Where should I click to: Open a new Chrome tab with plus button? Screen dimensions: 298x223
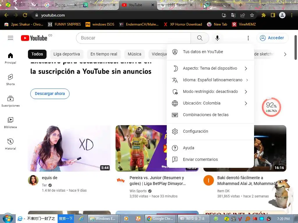[240, 5]
